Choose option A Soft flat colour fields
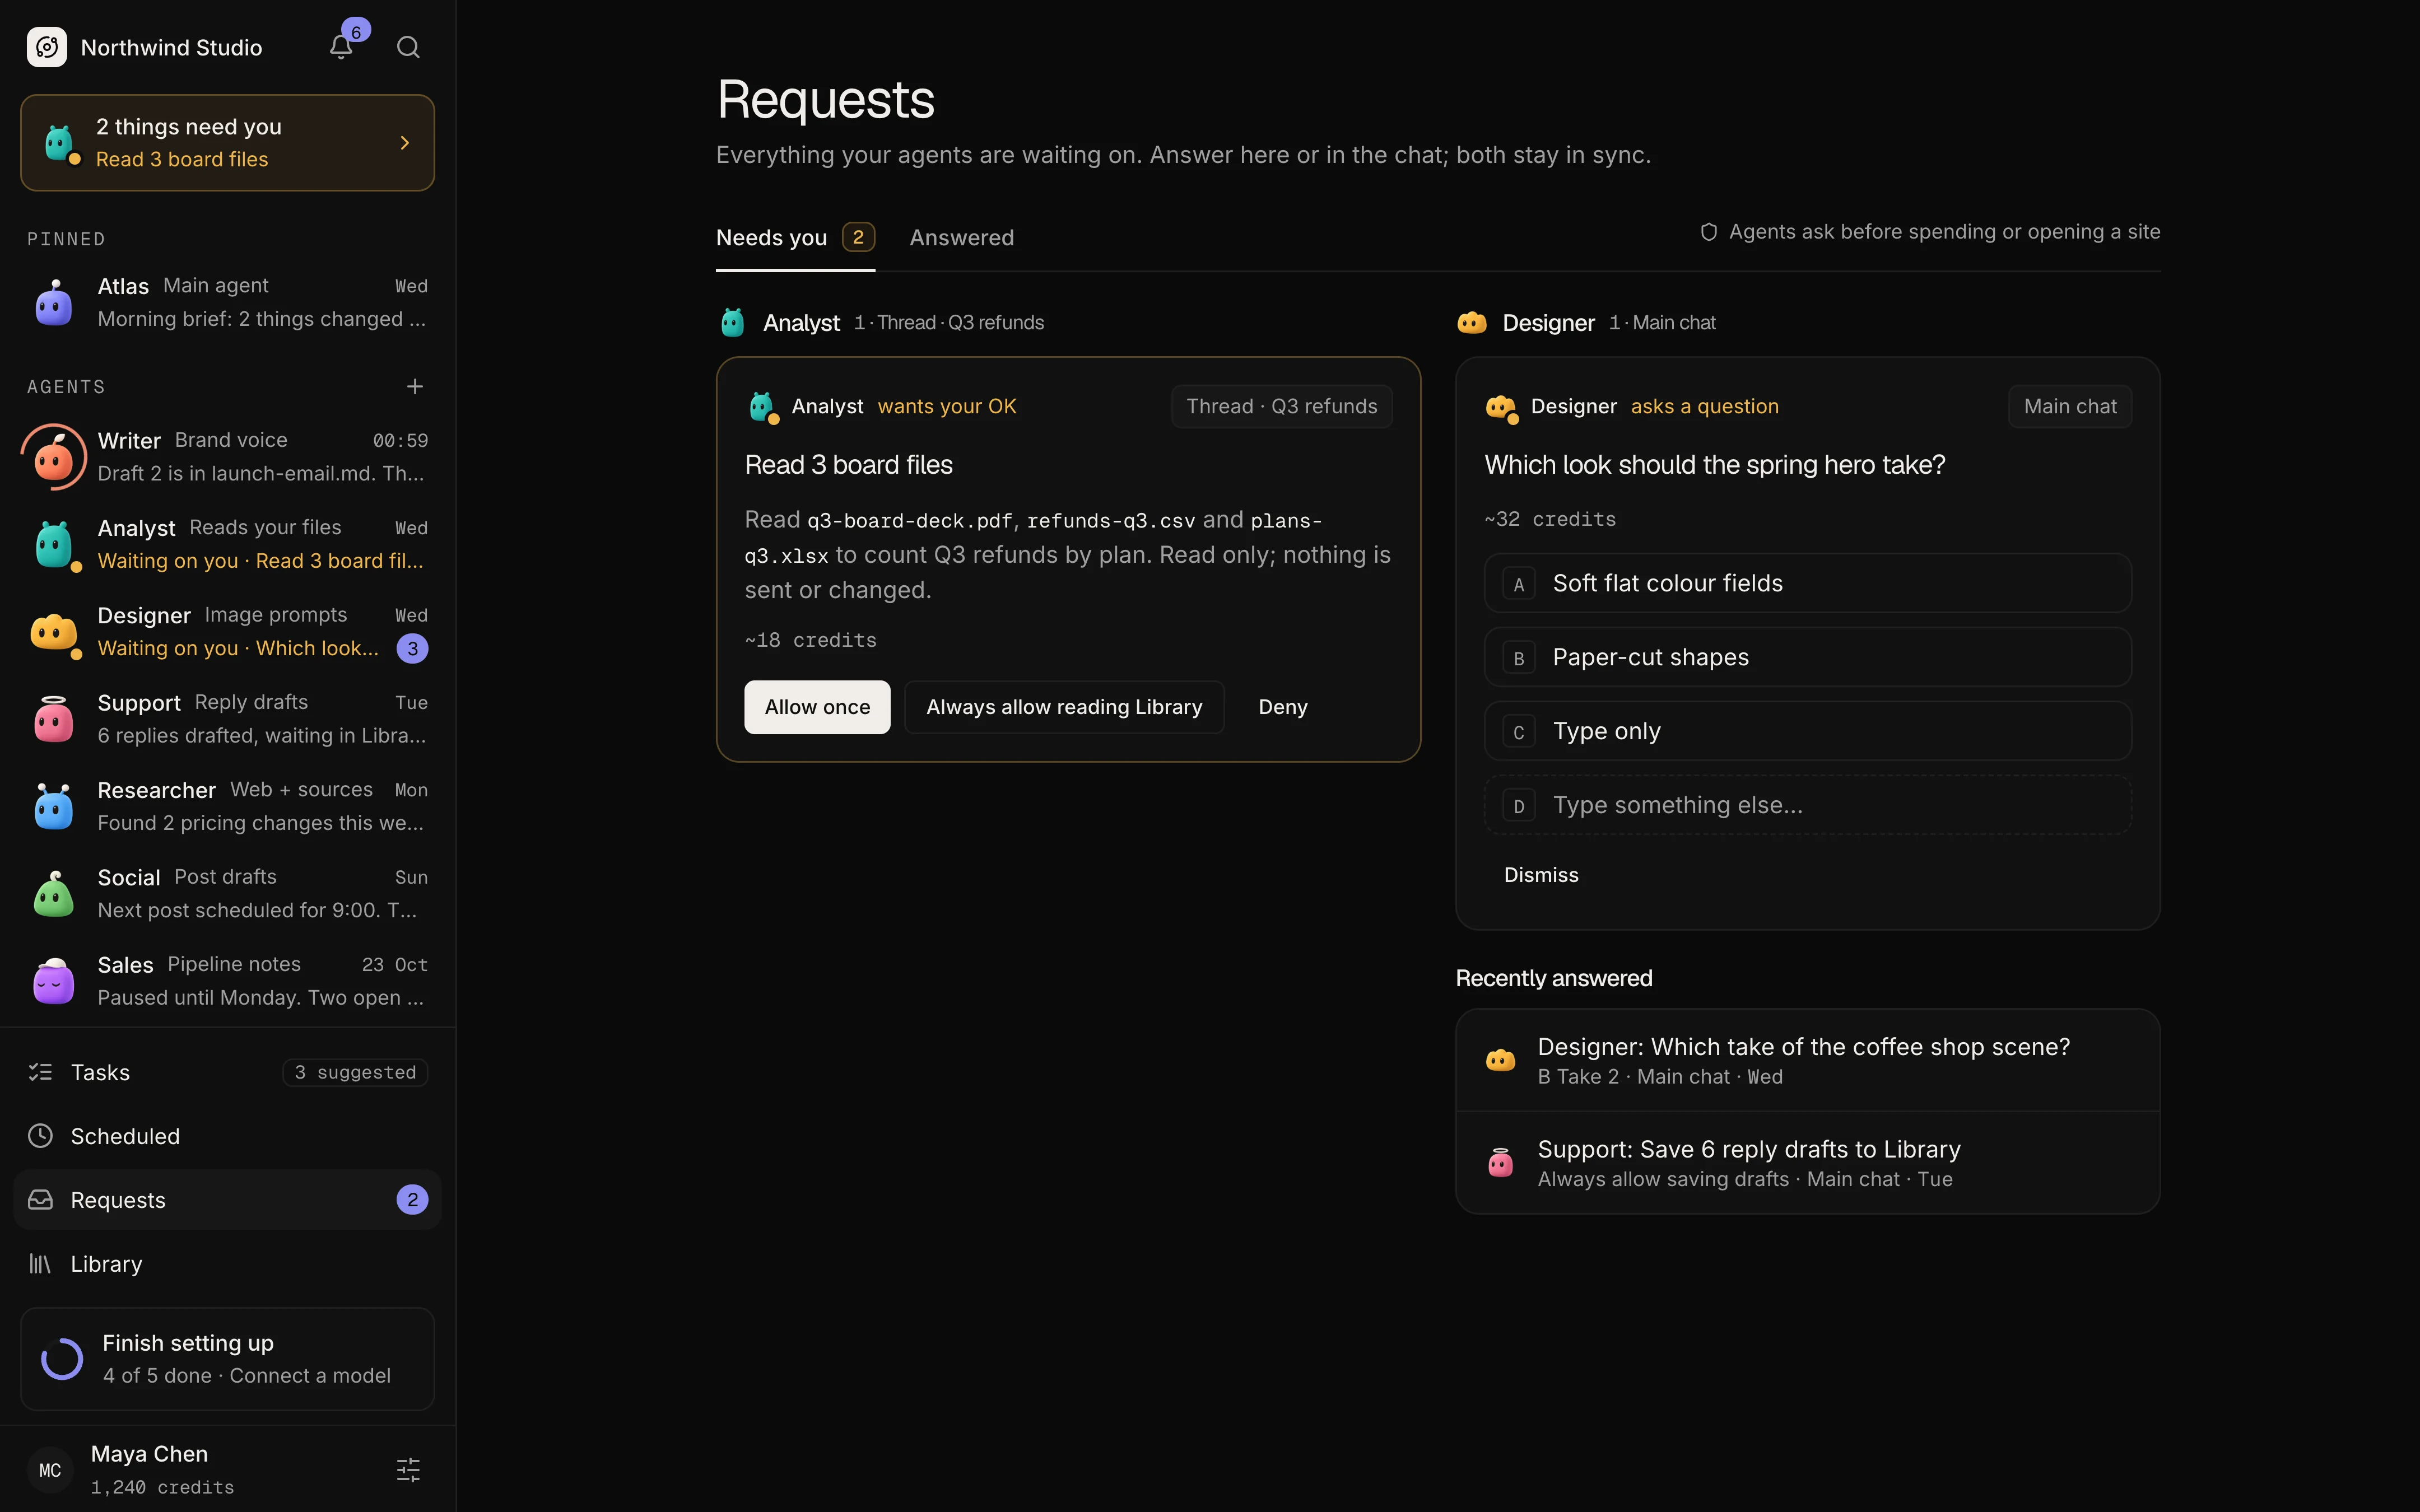 [x=1808, y=583]
